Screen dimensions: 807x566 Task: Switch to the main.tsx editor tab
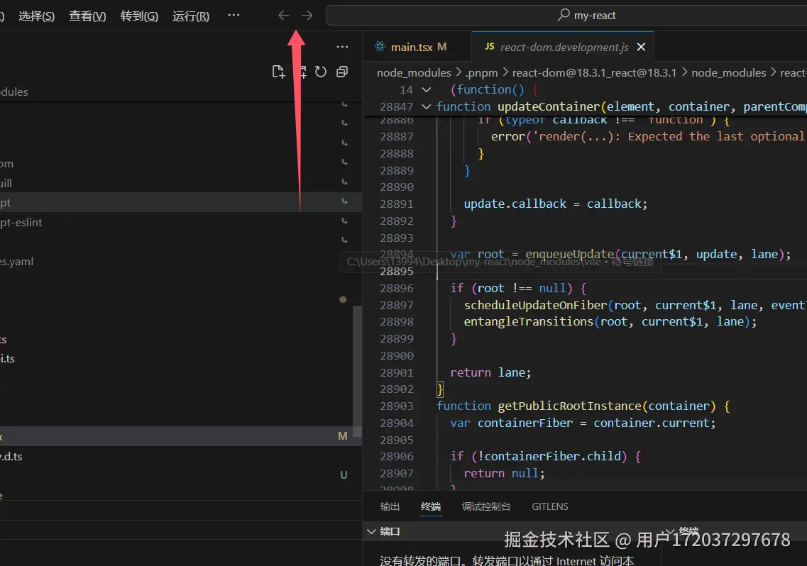411,47
